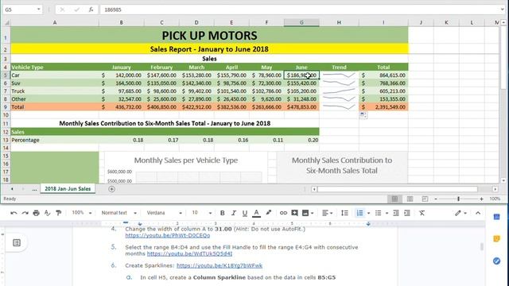This screenshot has height=286, width=509.
Task: Click the vertical scrollbar down arrow in Excel
Action: (503, 180)
